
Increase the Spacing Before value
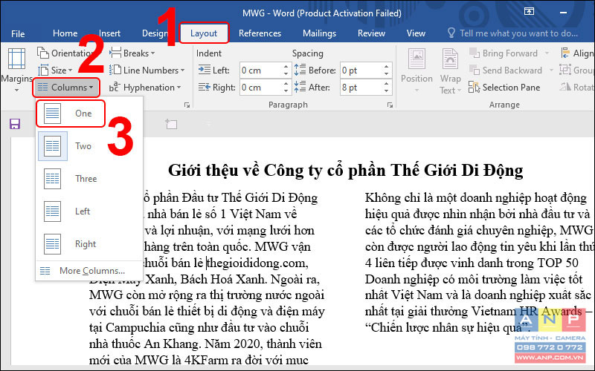(386, 67)
